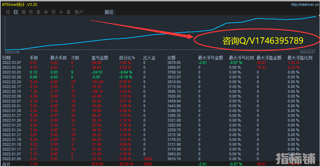Select the 2022.01.05 row date
Screen dimensions: 320x167
12,159
